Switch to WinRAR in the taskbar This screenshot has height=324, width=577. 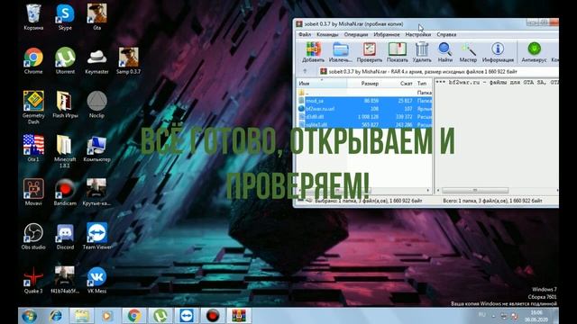(x=239, y=316)
